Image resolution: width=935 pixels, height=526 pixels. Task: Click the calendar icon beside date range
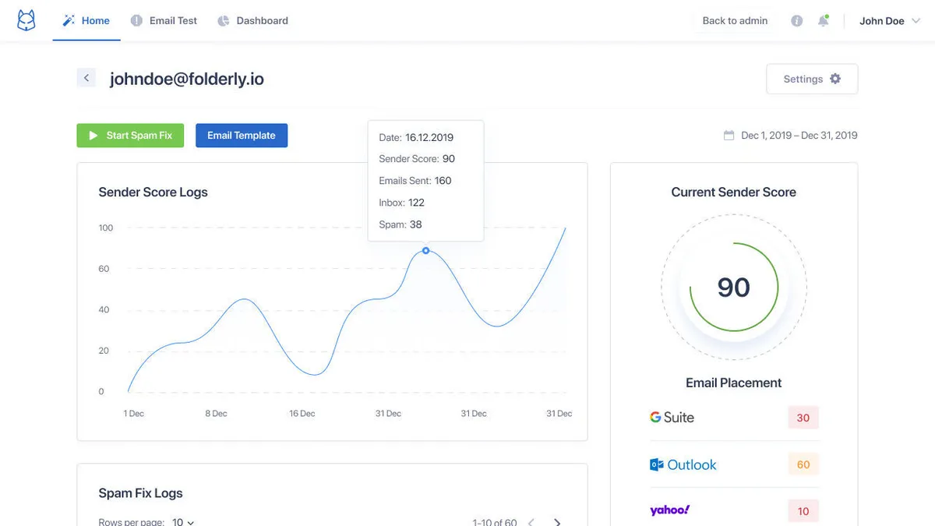point(729,136)
